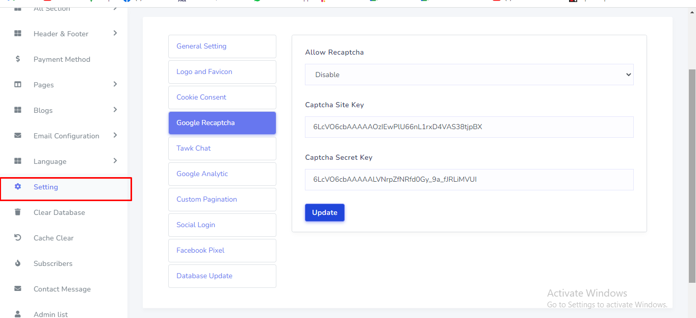The width and height of the screenshot is (696, 318).
Task: Click the envelope icon for Contact Message
Action: (18, 289)
